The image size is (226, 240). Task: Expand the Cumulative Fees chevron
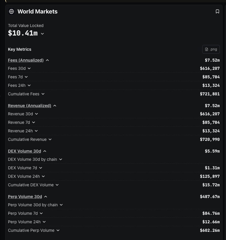43,94
